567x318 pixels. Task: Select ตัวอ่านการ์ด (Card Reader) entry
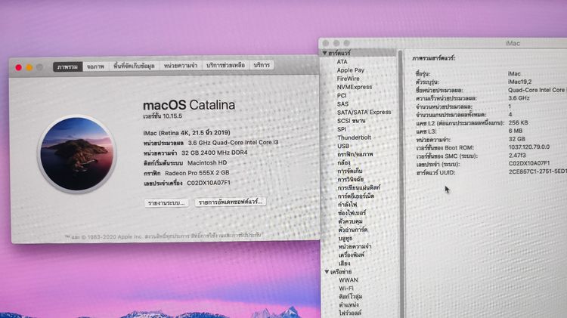tap(353, 230)
